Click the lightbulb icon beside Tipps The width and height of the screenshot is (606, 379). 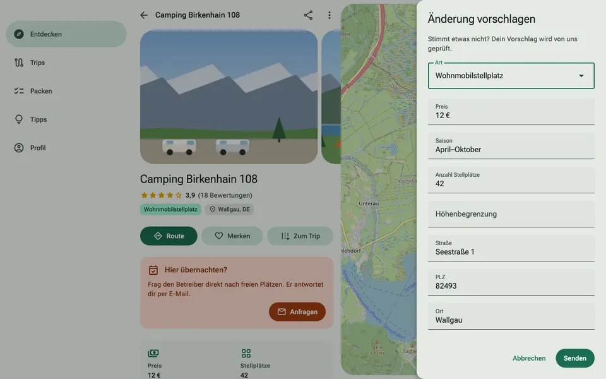click(19, 119)
